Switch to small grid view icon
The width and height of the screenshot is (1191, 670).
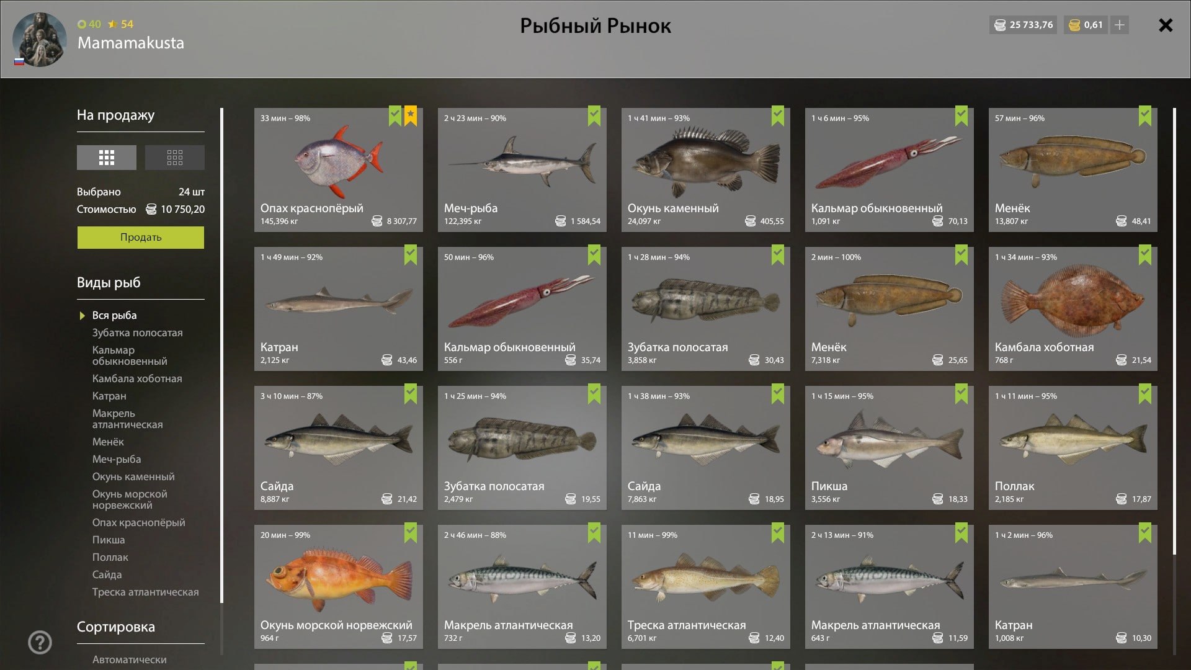pyautogui.click(x=174, y=158)
